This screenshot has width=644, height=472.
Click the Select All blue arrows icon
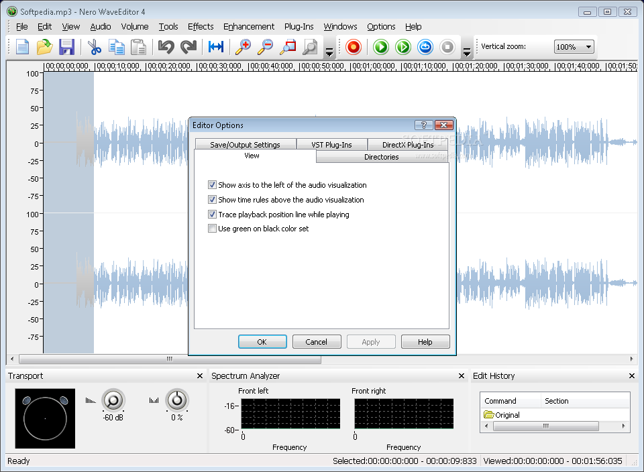[216, 47]
